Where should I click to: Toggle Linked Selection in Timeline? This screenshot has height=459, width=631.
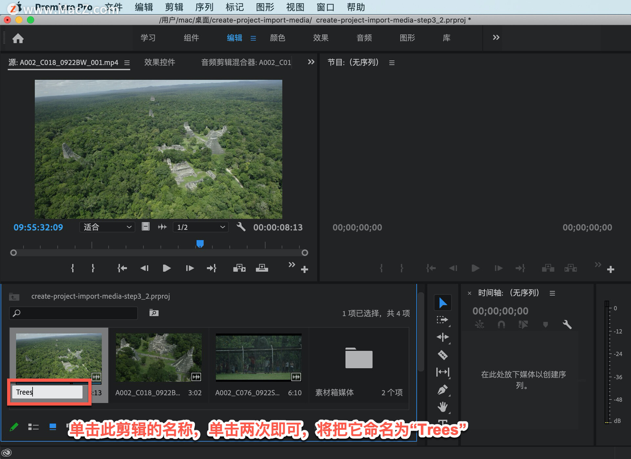(523, 325)
